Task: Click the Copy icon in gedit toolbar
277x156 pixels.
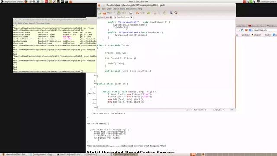Action: tap(160, 13)
